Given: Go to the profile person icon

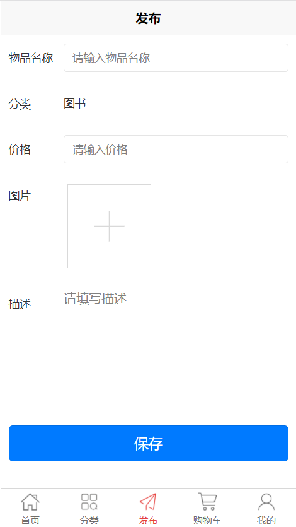Looking at the screenshot, I should (266, 502).
